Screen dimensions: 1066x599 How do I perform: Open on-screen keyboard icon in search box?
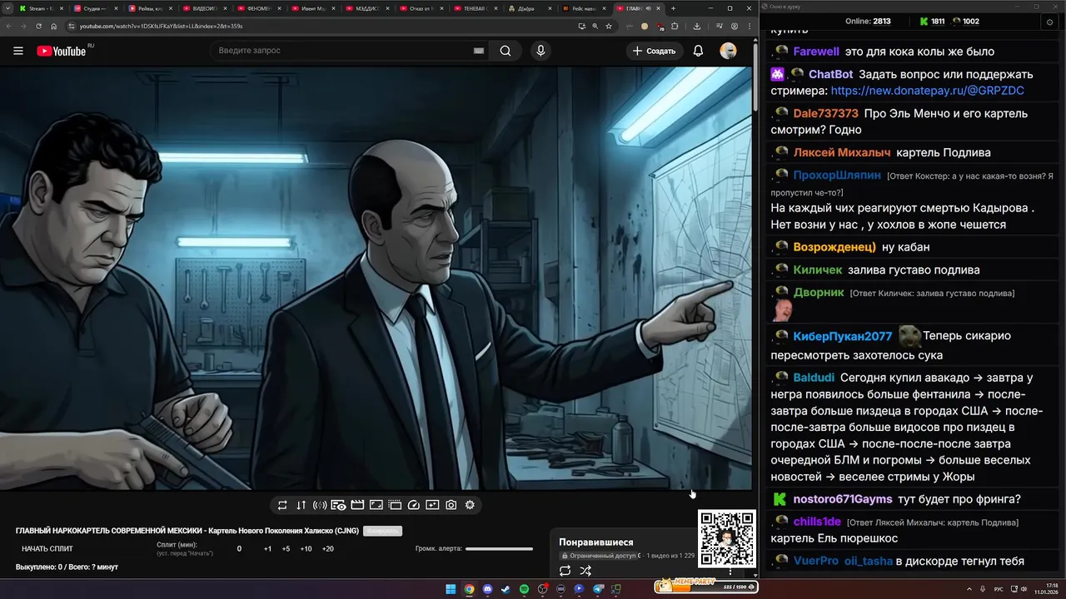click(x=479, y=51)
